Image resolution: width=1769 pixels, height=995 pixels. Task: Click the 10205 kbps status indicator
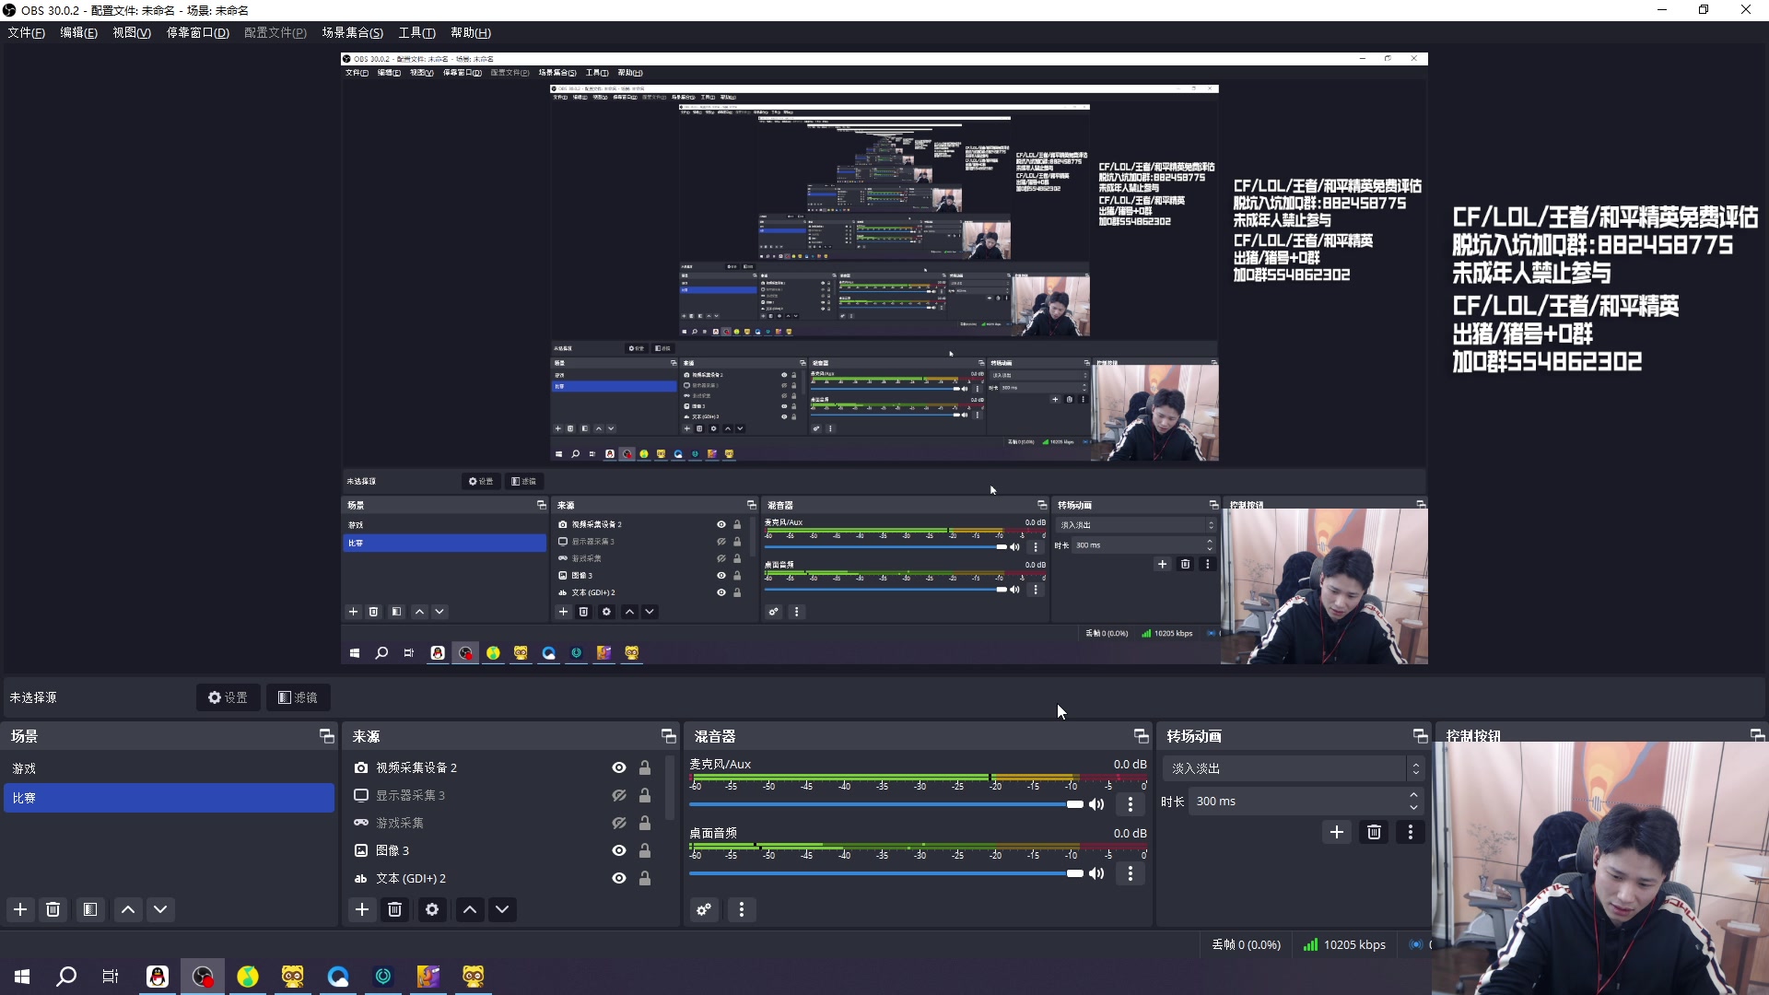(1344, 944)
